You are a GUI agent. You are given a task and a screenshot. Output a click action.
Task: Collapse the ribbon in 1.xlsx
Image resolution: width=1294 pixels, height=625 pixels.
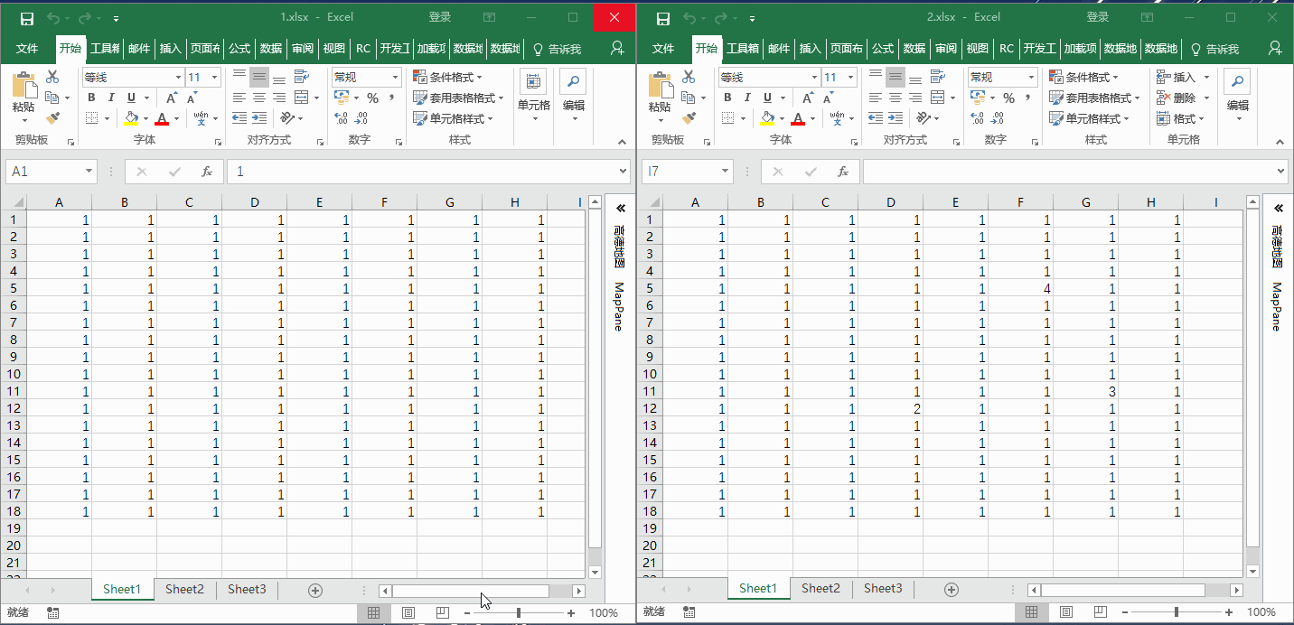point(622,142)
